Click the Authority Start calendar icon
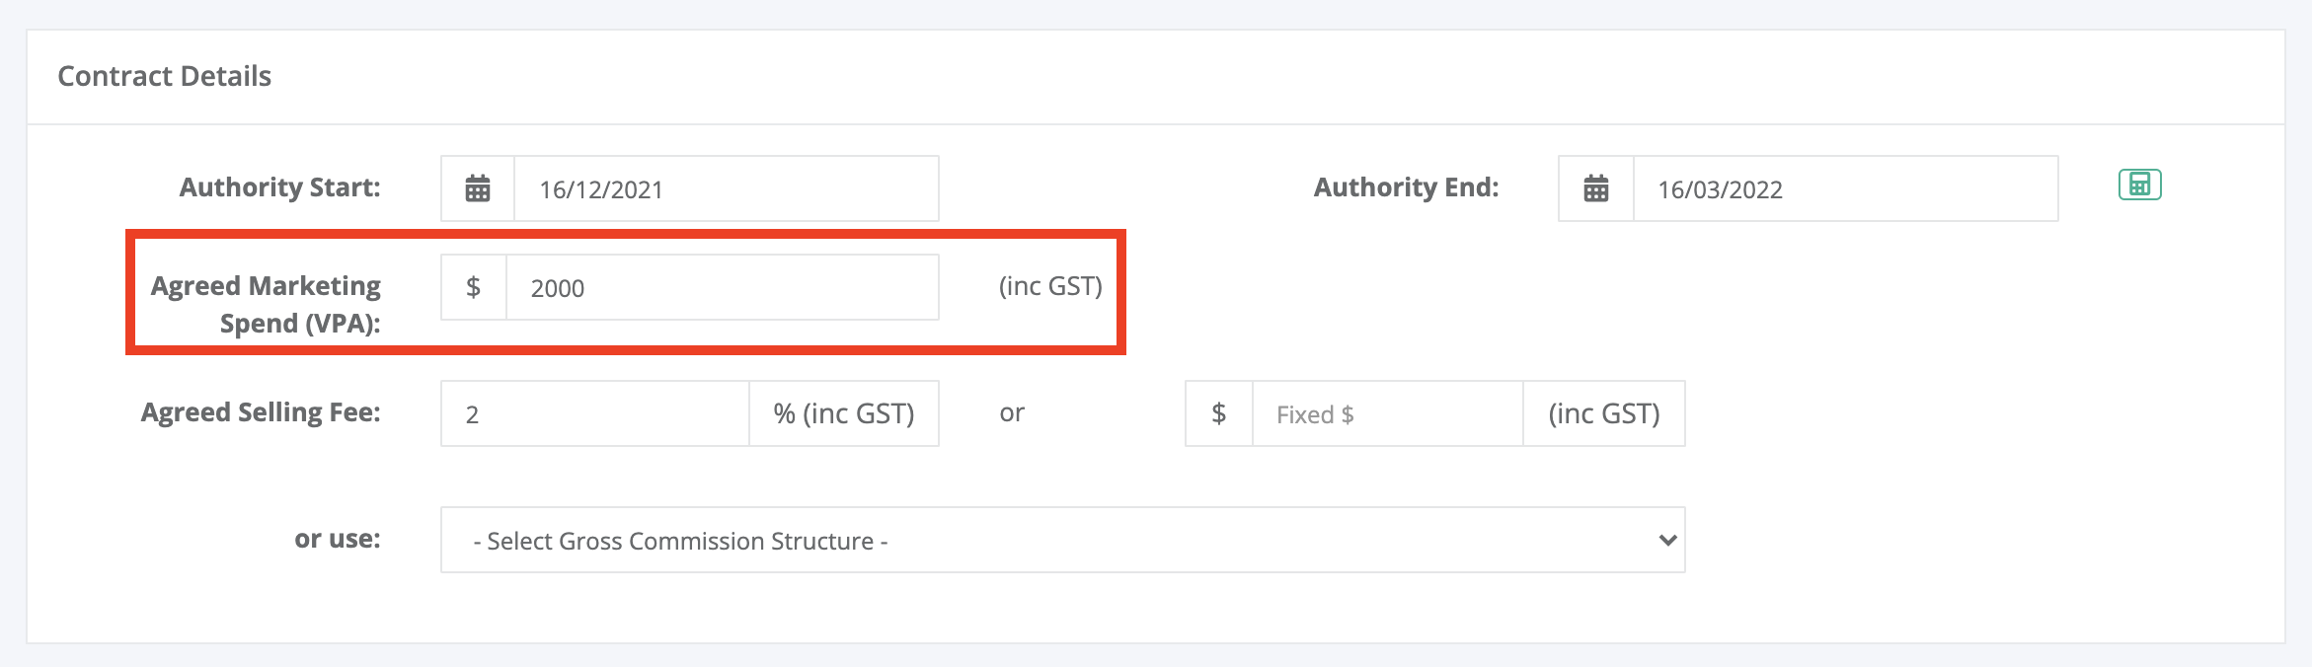The width and height of the screenshot is (2312, 667). pyautogui.click(x=478, y=188)
